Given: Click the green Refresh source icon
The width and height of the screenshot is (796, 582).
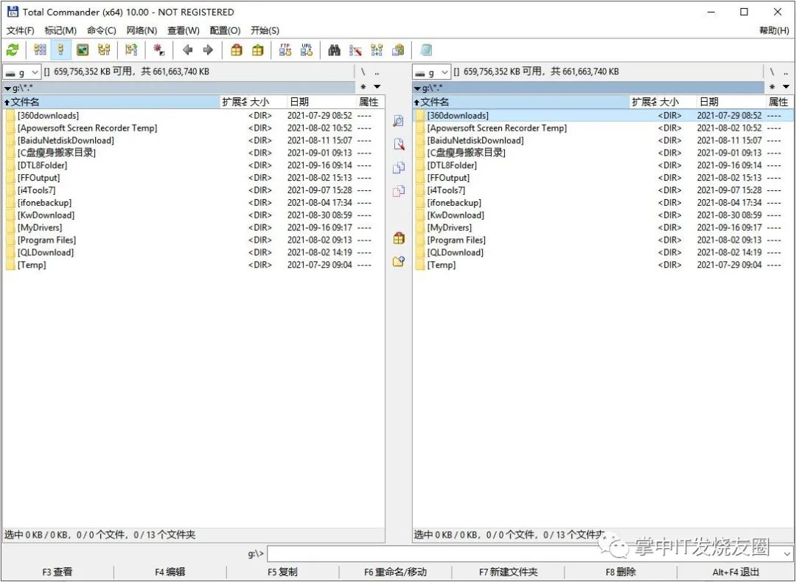Looking at the screenshot, I should click(x=13, y=49).
